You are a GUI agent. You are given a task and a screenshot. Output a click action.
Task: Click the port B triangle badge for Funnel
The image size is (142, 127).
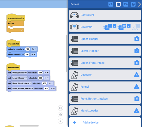point(137,87)
